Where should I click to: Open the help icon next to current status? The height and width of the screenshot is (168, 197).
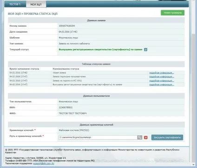pyautogui.click(x=145, y=50)
